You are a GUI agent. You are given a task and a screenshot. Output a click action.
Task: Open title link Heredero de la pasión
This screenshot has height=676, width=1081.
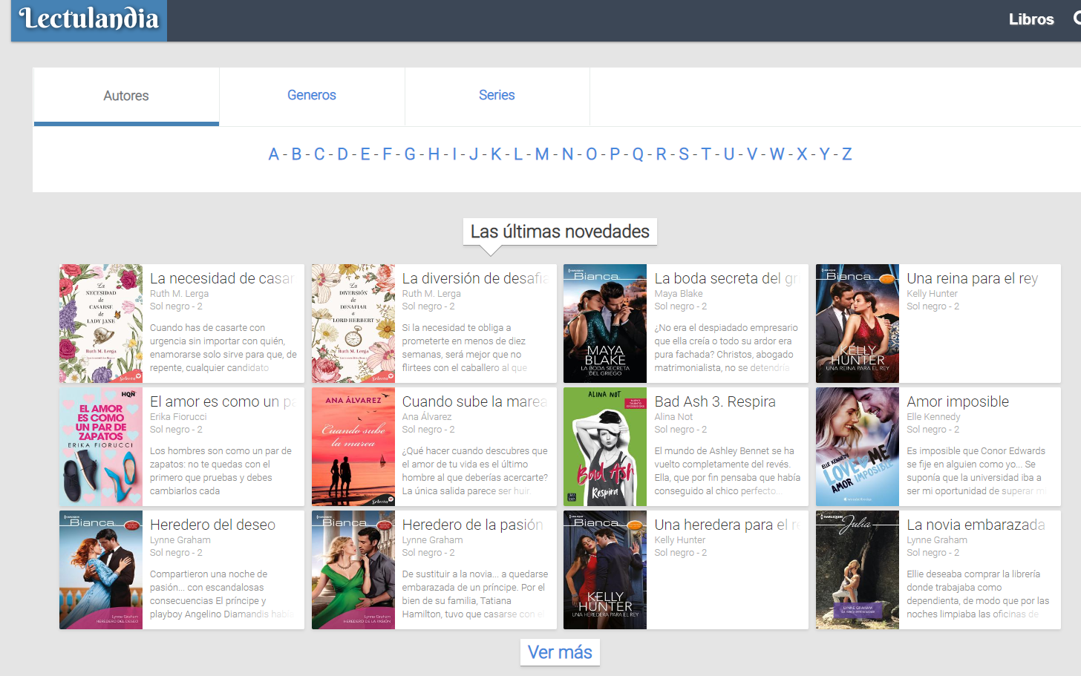(x=473, y=525)
